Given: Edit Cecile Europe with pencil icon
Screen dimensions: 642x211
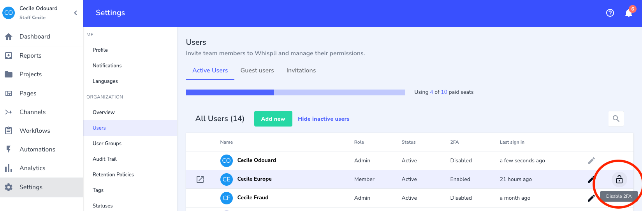Looking at the screenshot, I should click(591, 179).
